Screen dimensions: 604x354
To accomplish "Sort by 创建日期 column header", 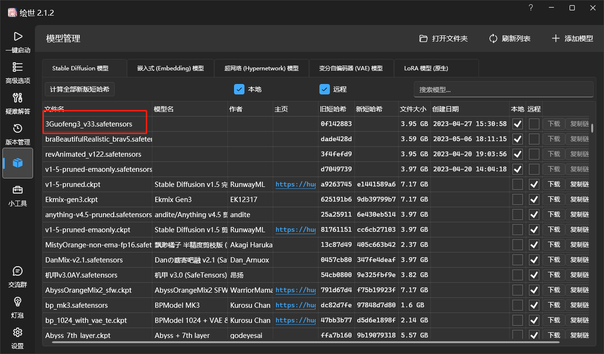I will coord(470,109).
